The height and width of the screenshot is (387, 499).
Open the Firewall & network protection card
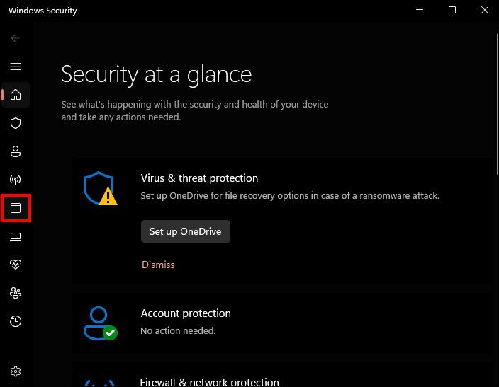[x=210, y=382]
